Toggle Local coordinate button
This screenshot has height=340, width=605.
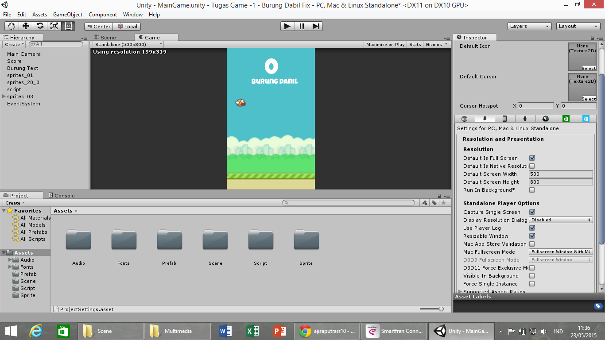pos(127,27)
